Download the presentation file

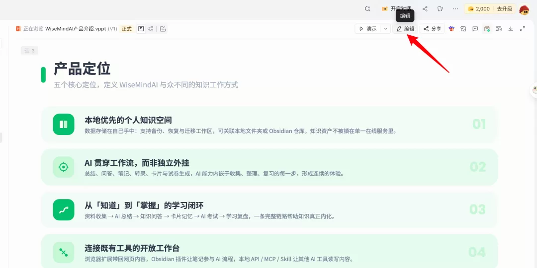coord(511,29)
